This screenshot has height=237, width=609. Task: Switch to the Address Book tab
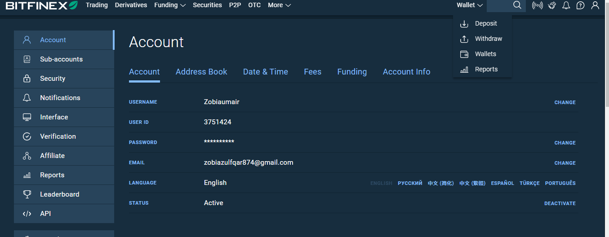(x=201, y=72)
